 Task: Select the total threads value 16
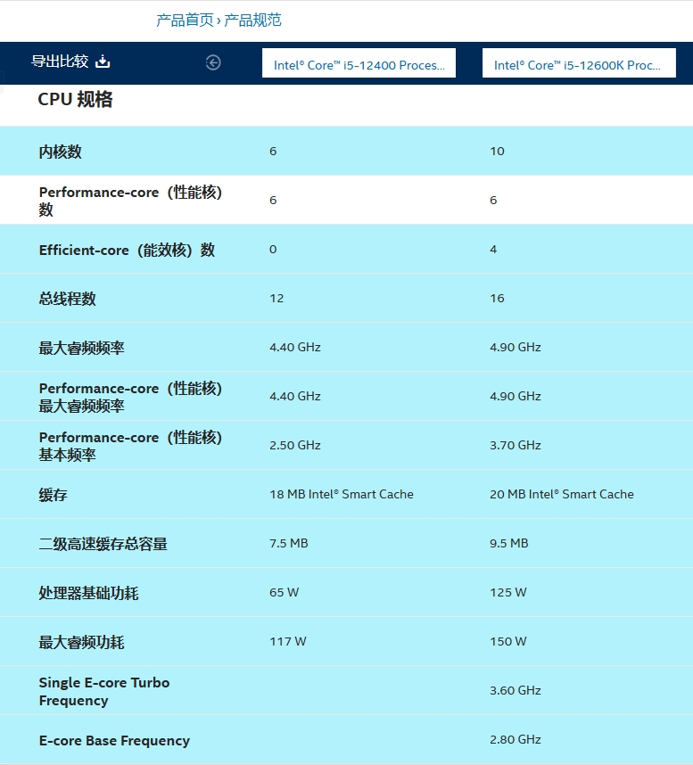coord(497,298)
